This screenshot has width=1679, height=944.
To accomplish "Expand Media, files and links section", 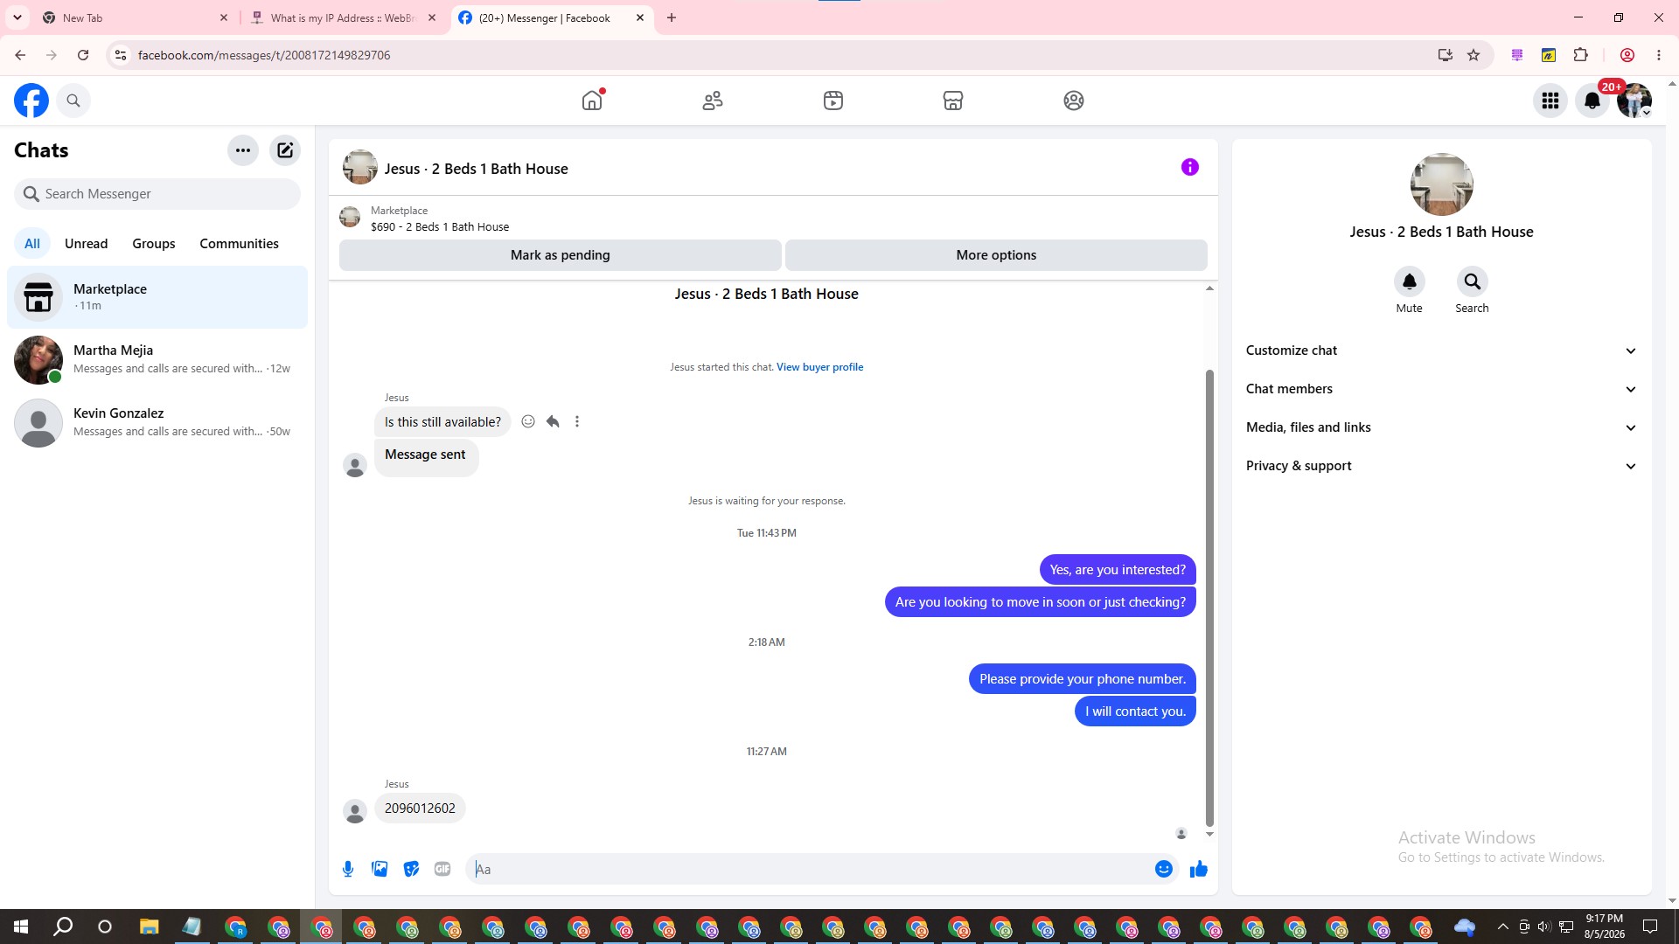I will click(x=1441, y=427).
